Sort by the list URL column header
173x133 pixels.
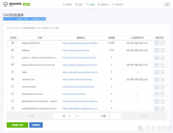[81, 38]
